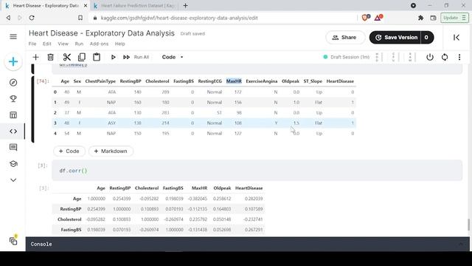
Task: Click the ChestPainType column header
Action: (x=100, y=81)
